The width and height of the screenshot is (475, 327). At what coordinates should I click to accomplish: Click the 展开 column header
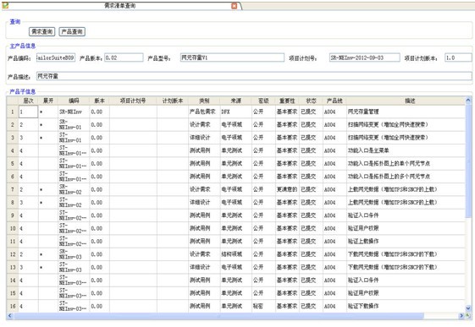tap(48, 101)
